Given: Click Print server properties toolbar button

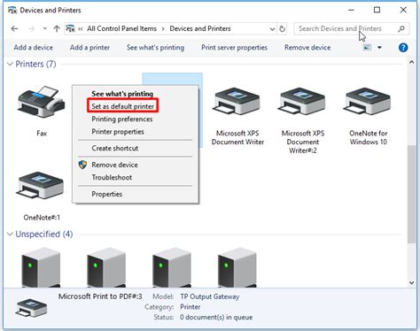Looking at the screenshot, I should point(234,48).
